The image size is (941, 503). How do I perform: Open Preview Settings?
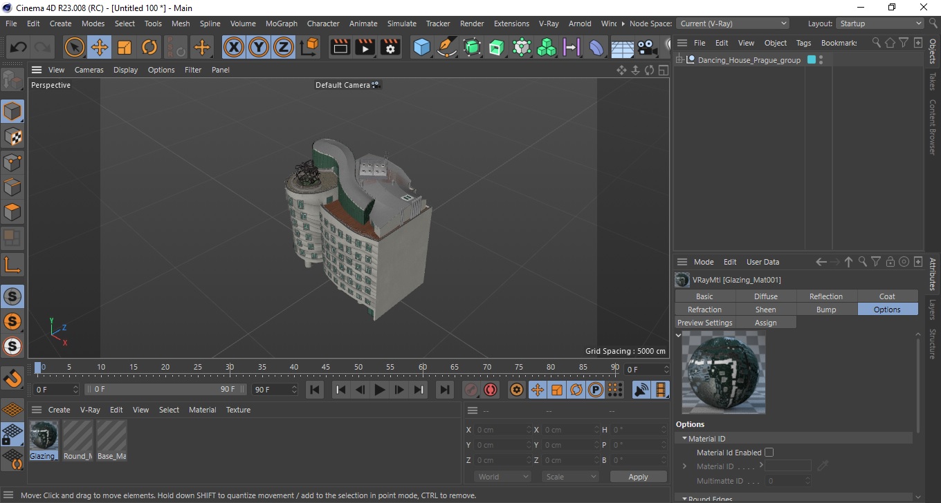coord(704,323)
